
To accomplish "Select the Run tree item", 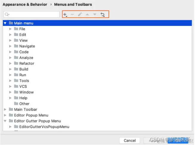I will click(x=23, y=75).
